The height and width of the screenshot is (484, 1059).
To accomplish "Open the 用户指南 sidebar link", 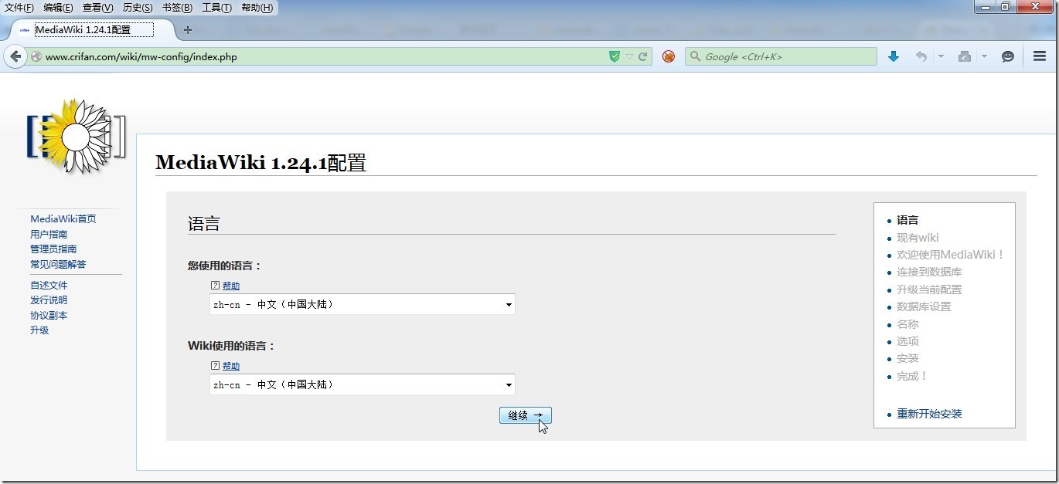I will (x=49, y=234).
